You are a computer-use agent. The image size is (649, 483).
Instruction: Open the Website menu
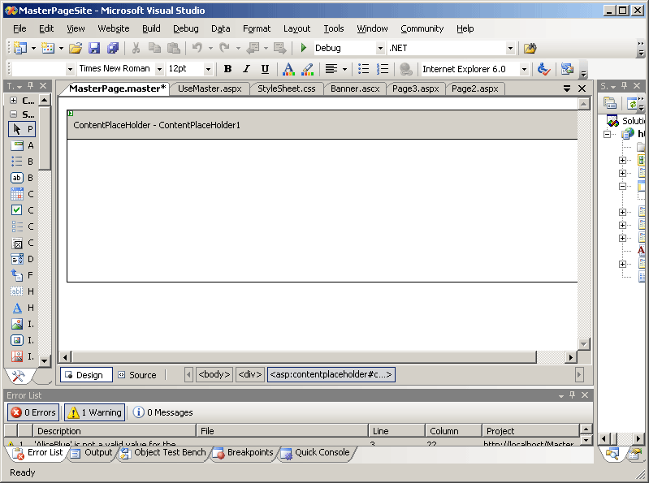tap(113, 28)
